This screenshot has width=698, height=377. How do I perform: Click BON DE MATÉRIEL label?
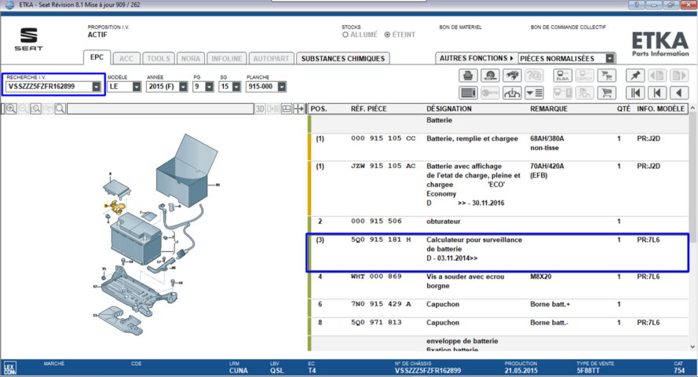pos(460,27)
